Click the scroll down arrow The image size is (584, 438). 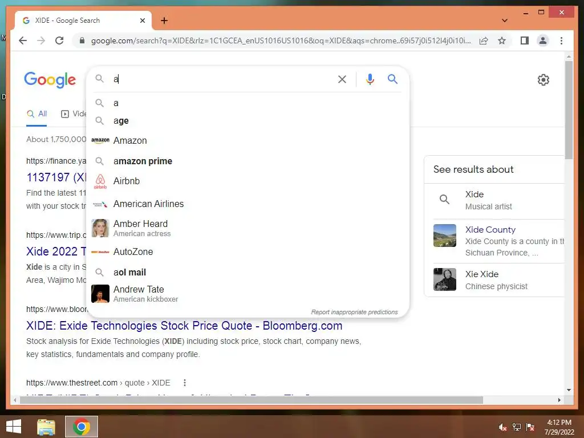569,390
